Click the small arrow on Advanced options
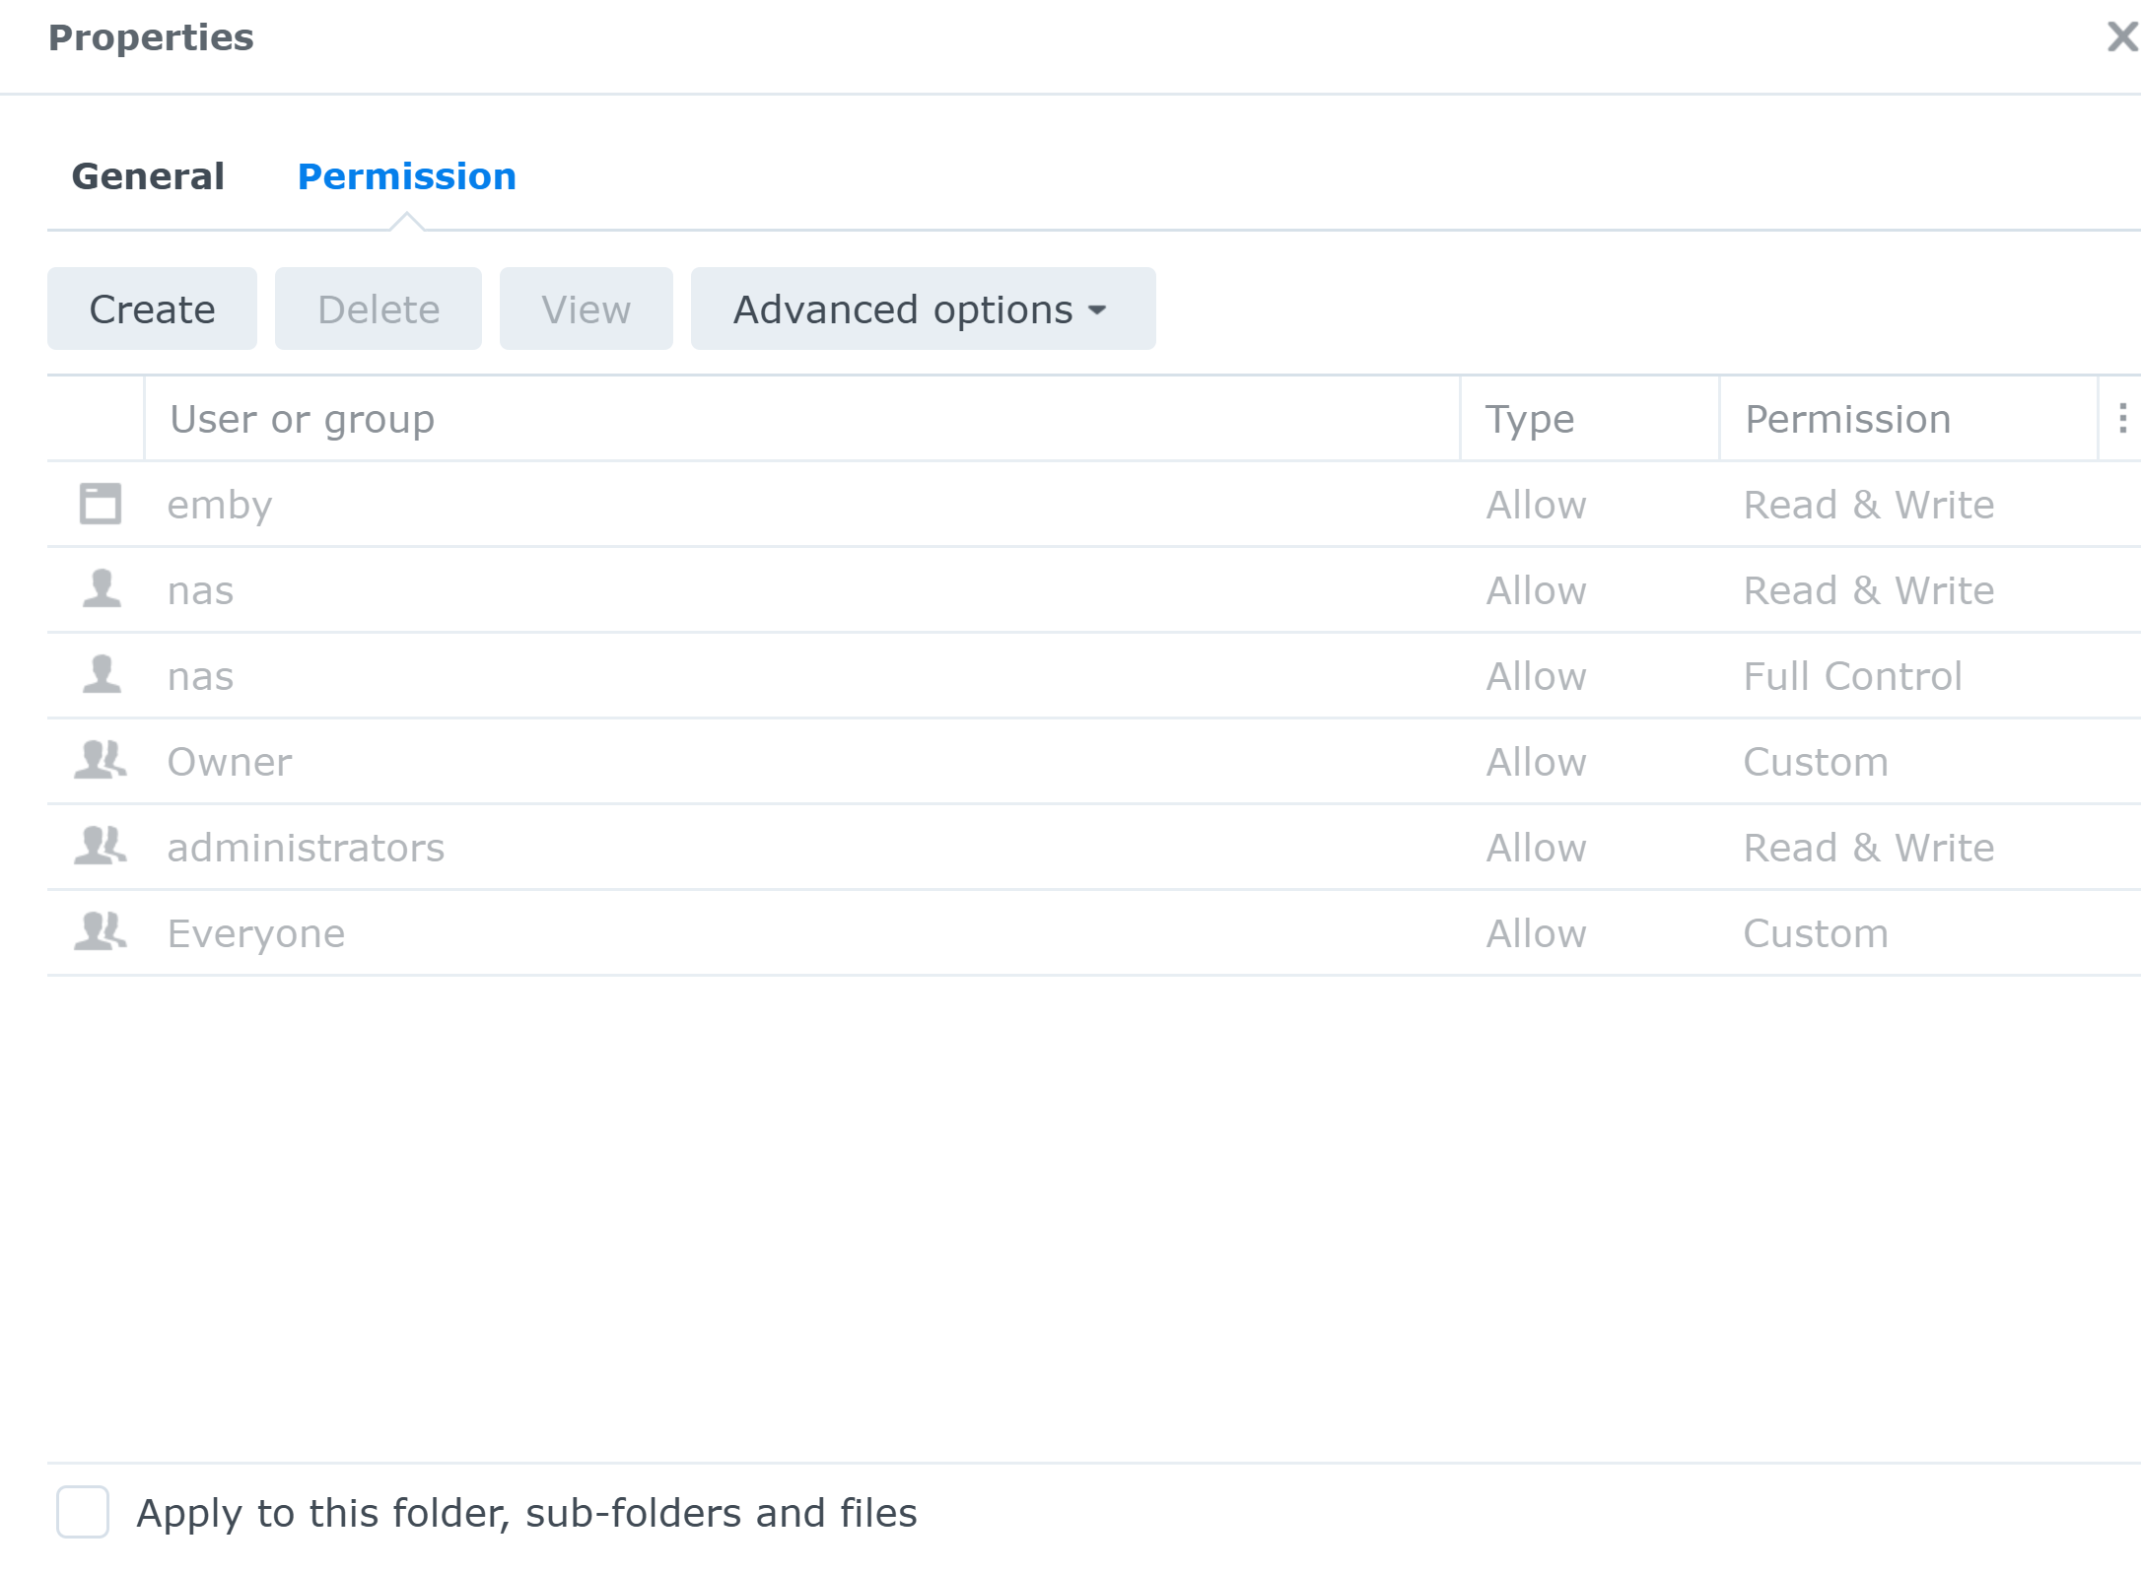 pos(1097,310)
